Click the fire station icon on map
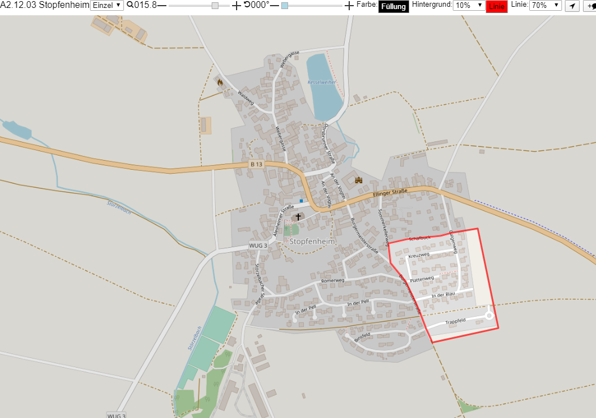This screenshot has height=418, width=596. click(x=220, y=81)
